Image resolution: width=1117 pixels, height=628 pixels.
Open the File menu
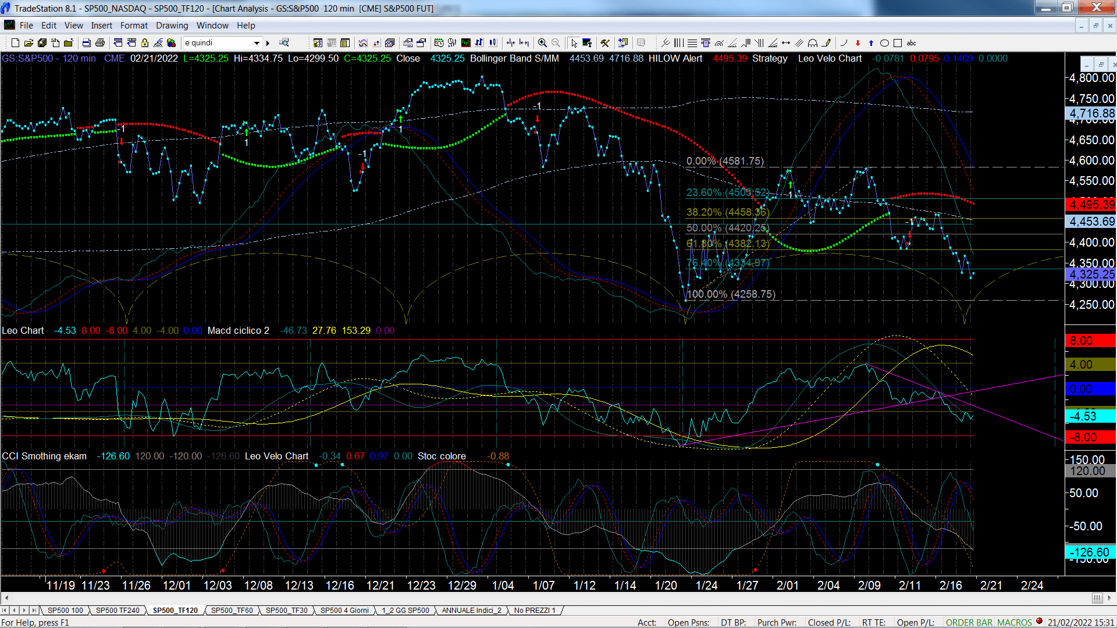[x=26, y=26]
